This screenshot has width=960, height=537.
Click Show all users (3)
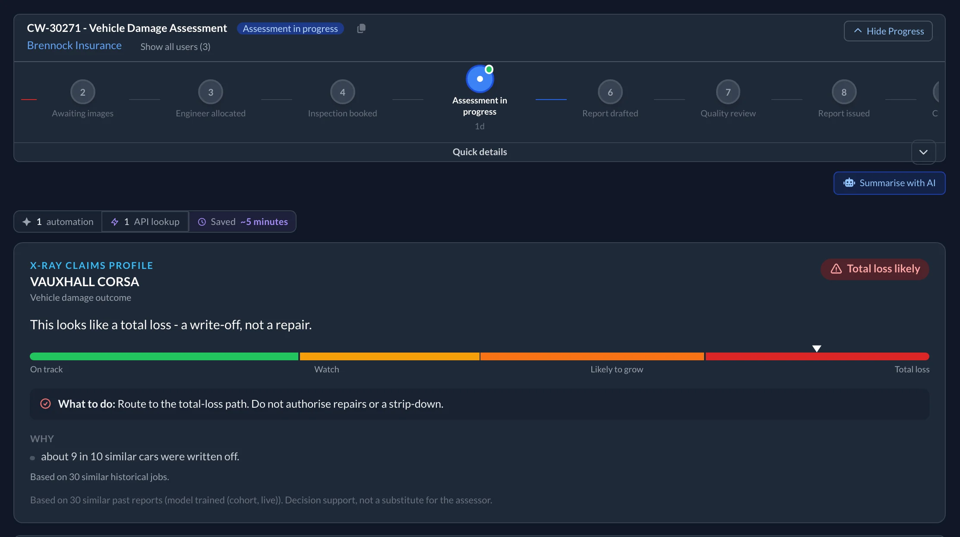[x=175, y=47]
